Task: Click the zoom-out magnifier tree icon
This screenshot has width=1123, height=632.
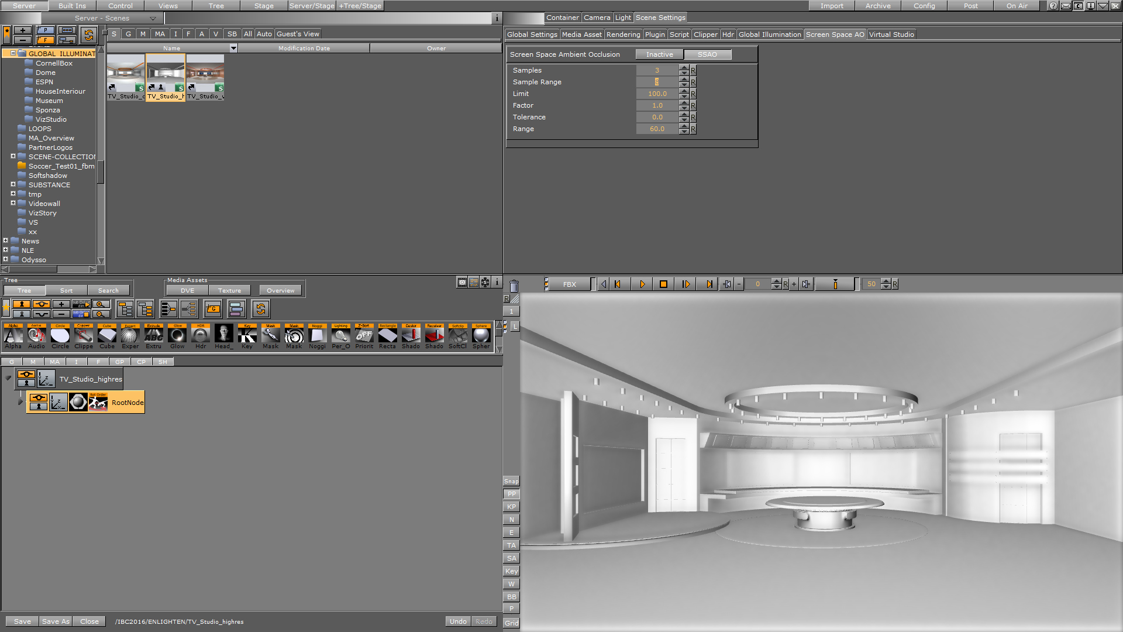Action: click(x=101, y=314)
